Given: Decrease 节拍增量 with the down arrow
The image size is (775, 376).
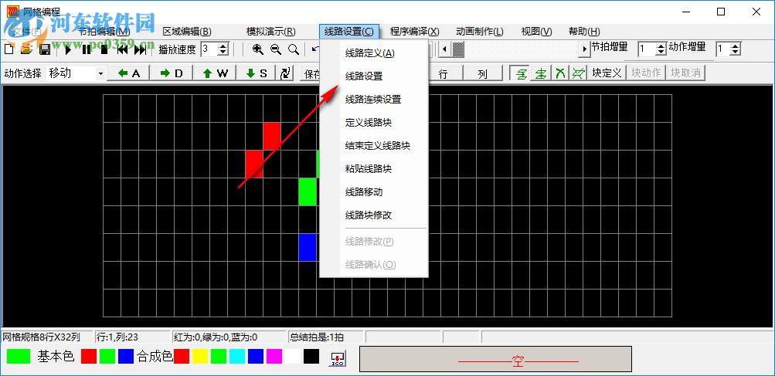Looking at the screenshot, I should (661, 52).
